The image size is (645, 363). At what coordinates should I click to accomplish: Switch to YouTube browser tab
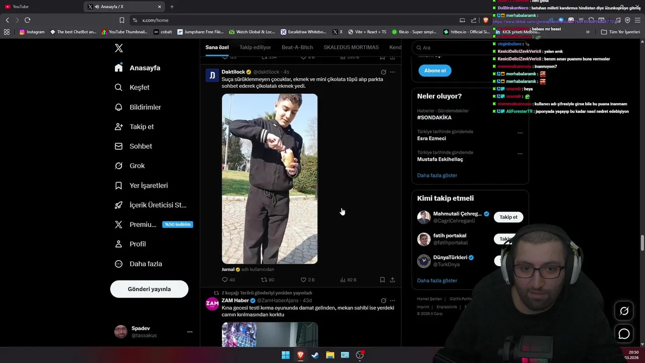pos(41,7)
